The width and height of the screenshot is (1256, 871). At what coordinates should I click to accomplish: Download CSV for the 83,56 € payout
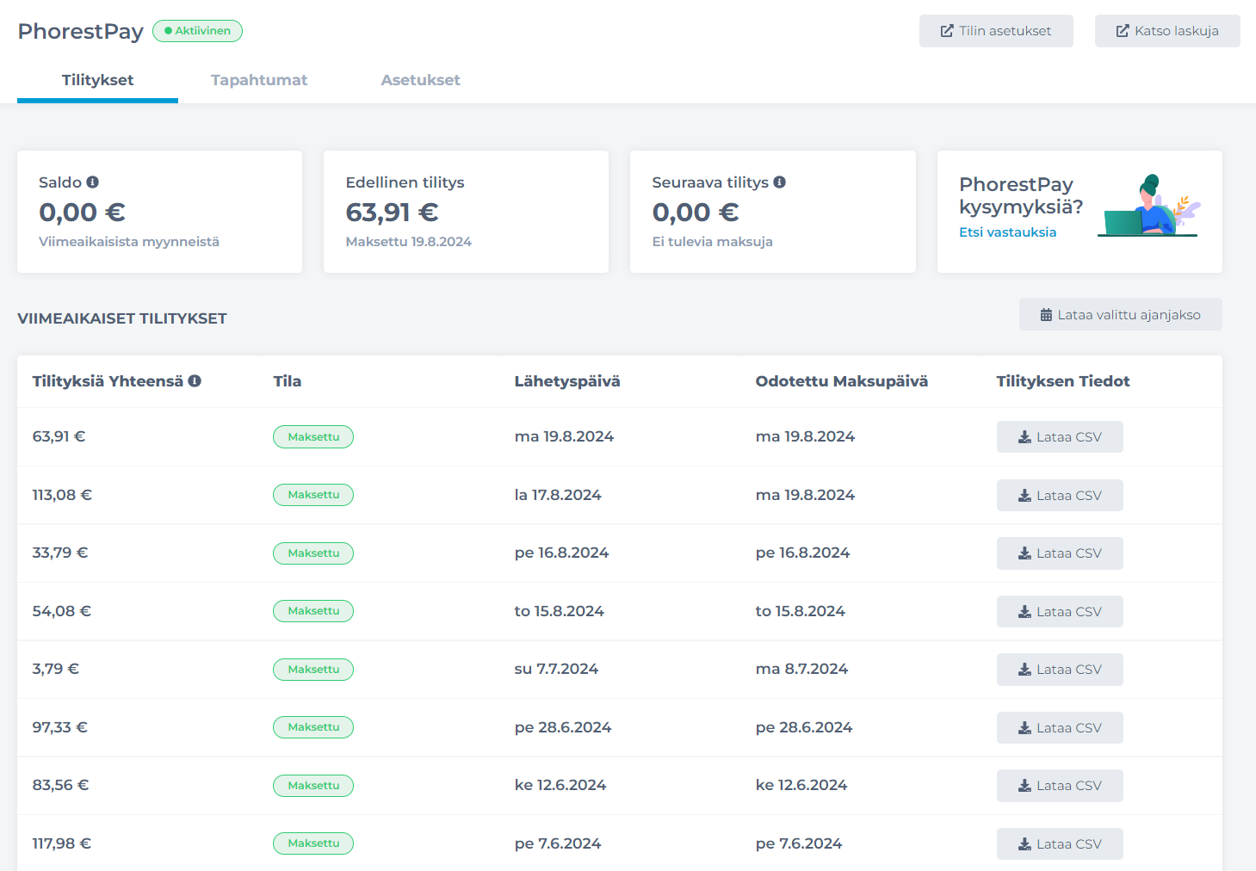(1060, 786)
